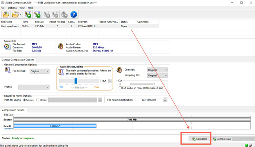Screen dimensions: 255x147
Task: Click the speaker icon beside Audio Codec
Action: tap(60, 46)
